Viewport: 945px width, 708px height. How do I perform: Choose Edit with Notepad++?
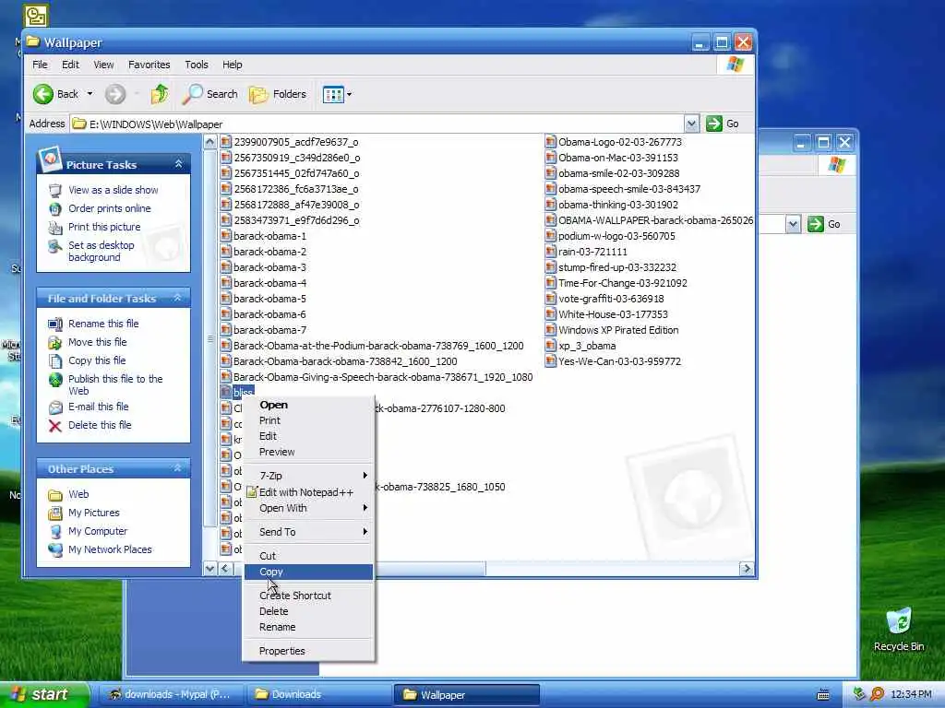tap(308, 492)
